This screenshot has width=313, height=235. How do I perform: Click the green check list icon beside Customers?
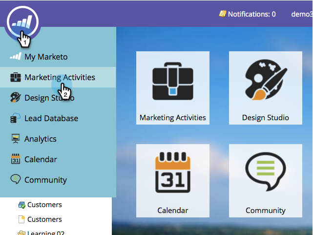pyautogui.click(x=22, y=205)
